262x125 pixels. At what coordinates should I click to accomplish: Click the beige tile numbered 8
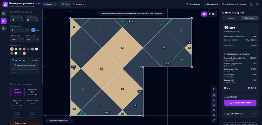pyautogui.click(x=122, y=48)
